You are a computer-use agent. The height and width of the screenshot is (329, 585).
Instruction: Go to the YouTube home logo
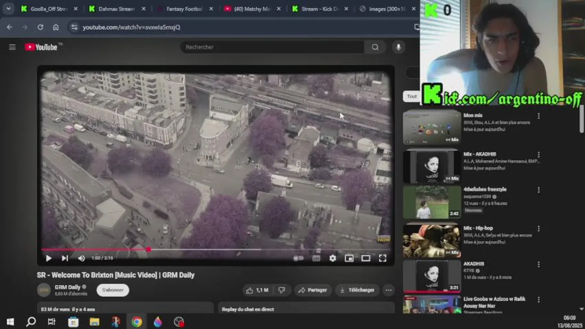point(42,47)
